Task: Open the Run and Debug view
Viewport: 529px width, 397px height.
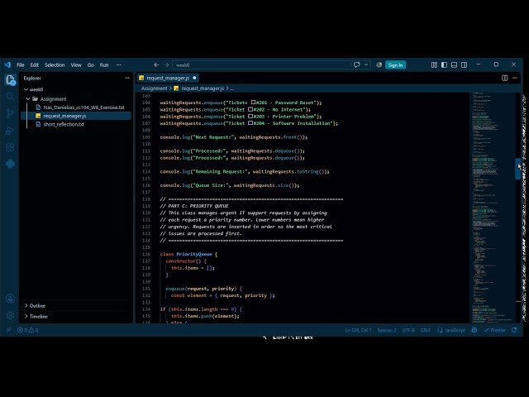Action: click(x=10, y=131)
